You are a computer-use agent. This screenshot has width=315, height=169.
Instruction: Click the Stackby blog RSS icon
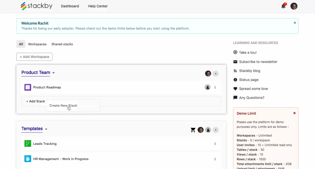click(x=235, y=71)
